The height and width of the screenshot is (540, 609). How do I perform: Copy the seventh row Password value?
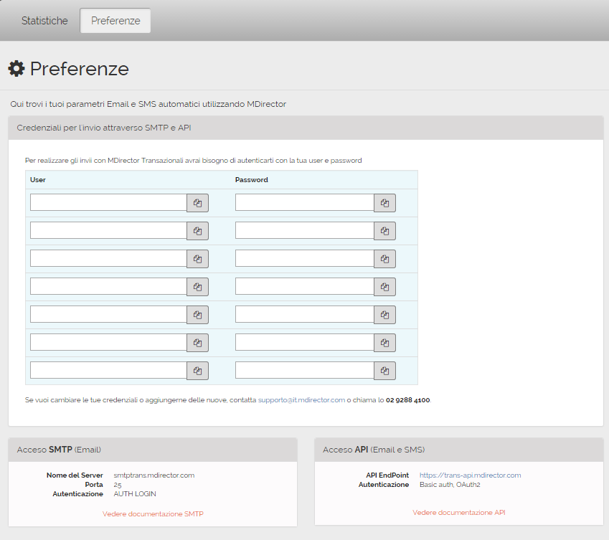click(384, 371)
